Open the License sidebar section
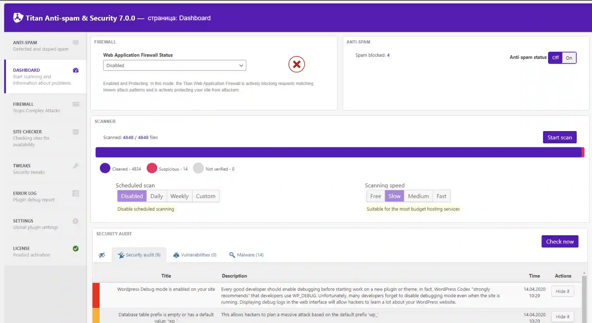This screenshot has width=592, height=323. point(45,251)
